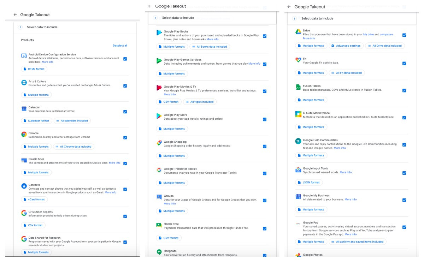Open More info link for Google My Business

(351, 200)
